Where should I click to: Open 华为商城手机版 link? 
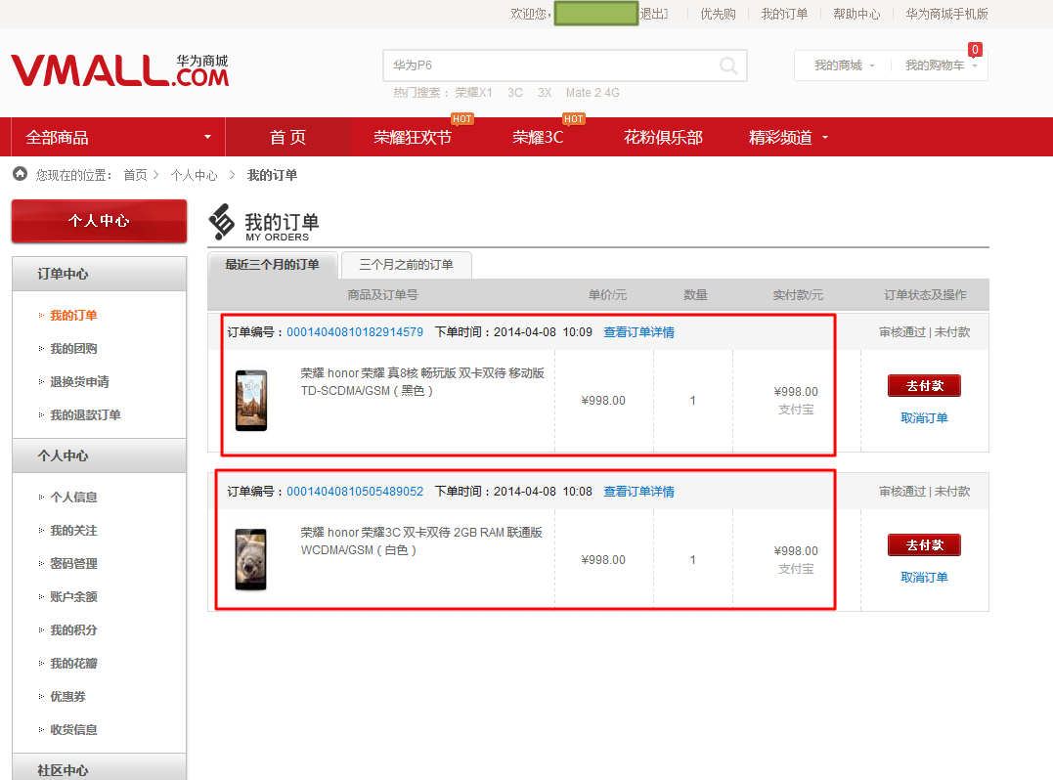[x=946, y=14]
